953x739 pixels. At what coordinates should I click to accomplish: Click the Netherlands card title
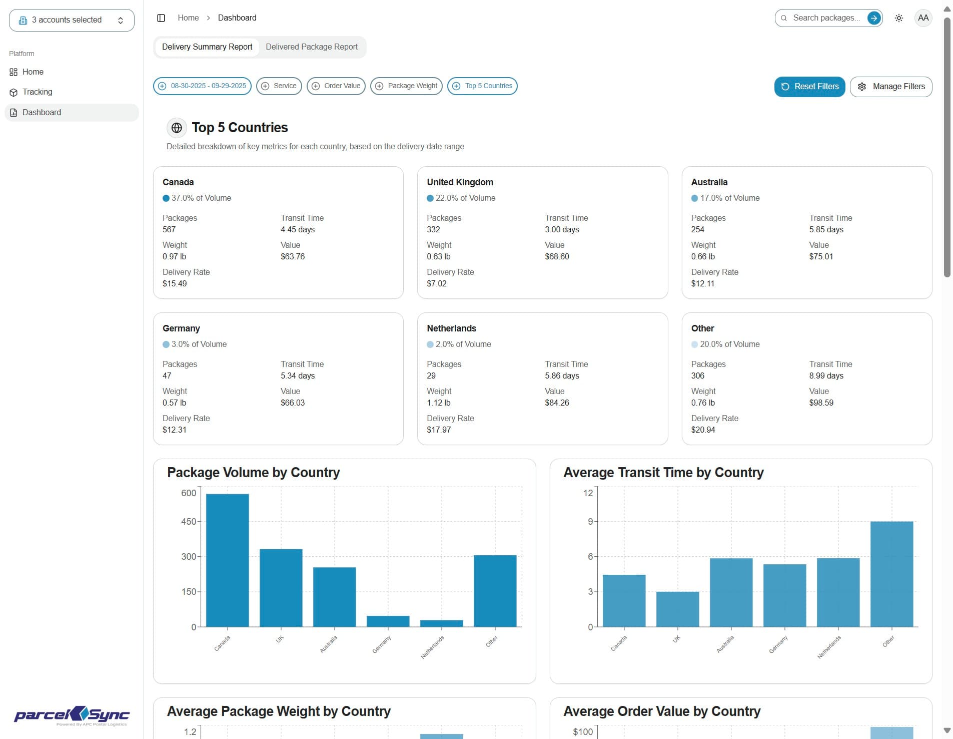pos(452,328)
